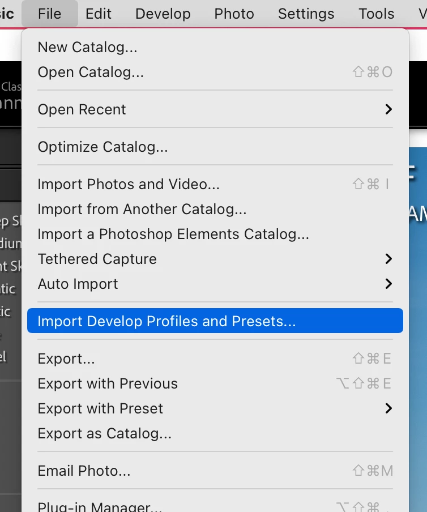Choose Import from Another Catalog...
This screenshot has height=512, width=427.
coord(142,209)
